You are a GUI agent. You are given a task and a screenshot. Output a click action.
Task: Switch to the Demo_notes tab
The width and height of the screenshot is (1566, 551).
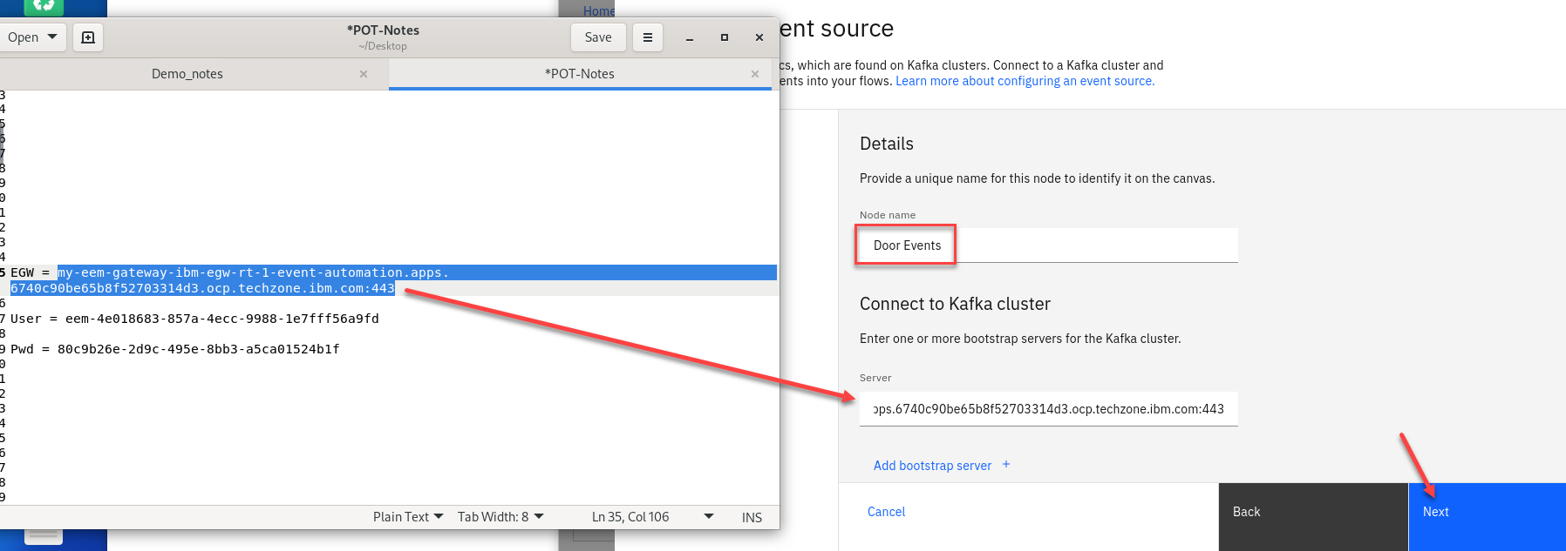(187, 74)
